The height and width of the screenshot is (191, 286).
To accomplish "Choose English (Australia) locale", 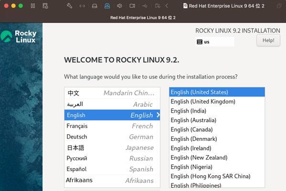I will tap(217, 120).
